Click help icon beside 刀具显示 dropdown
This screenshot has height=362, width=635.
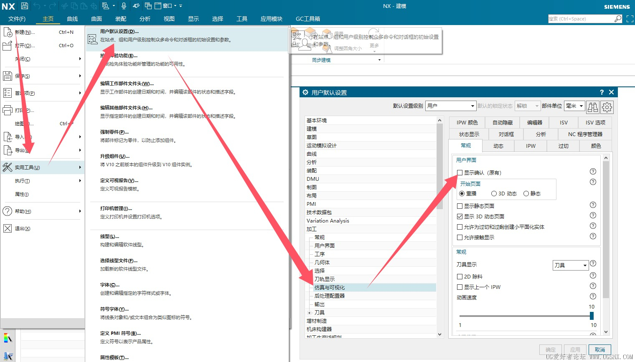(593, 263)
